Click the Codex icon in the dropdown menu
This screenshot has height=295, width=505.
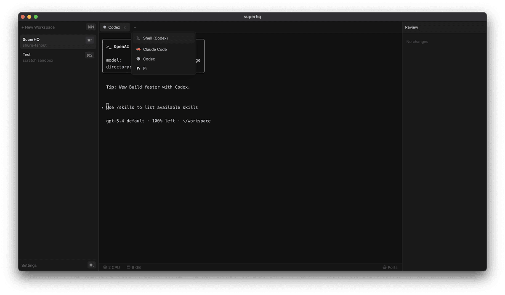click(x=138, y=59)
